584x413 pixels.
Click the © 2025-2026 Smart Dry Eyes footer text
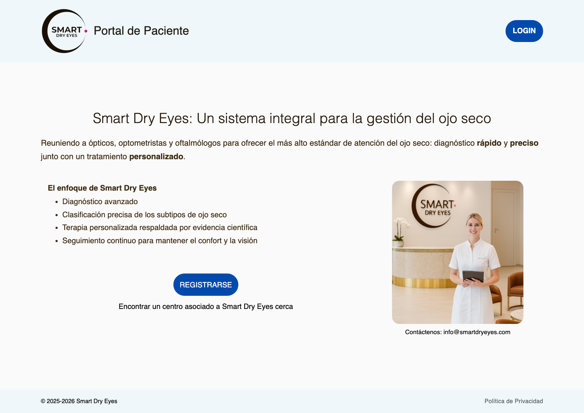tap(79, 401)
